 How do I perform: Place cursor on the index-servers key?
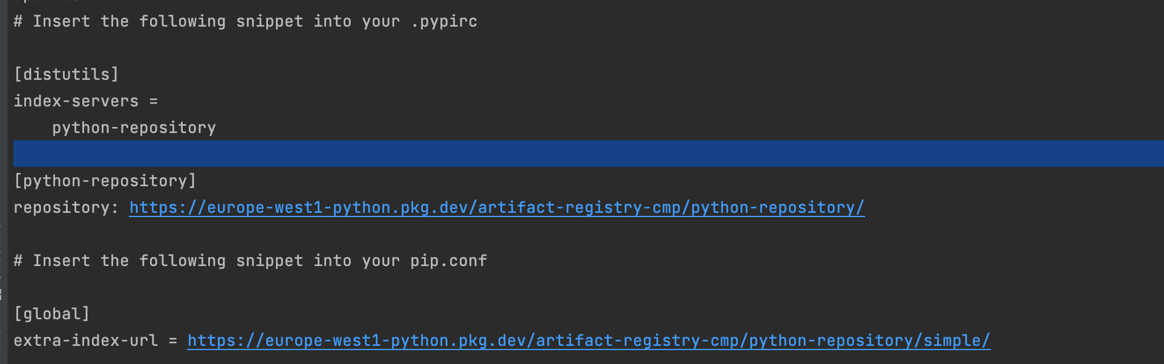coord(76,101)
